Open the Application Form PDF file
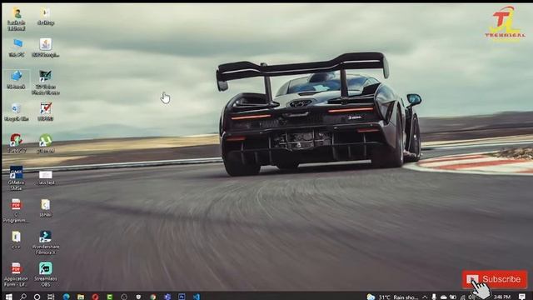 tap(16, 274)
